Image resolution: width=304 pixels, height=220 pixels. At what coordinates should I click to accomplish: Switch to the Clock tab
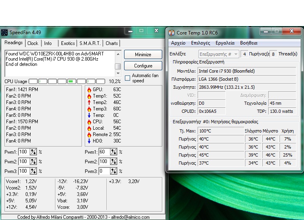click(33, 43)
